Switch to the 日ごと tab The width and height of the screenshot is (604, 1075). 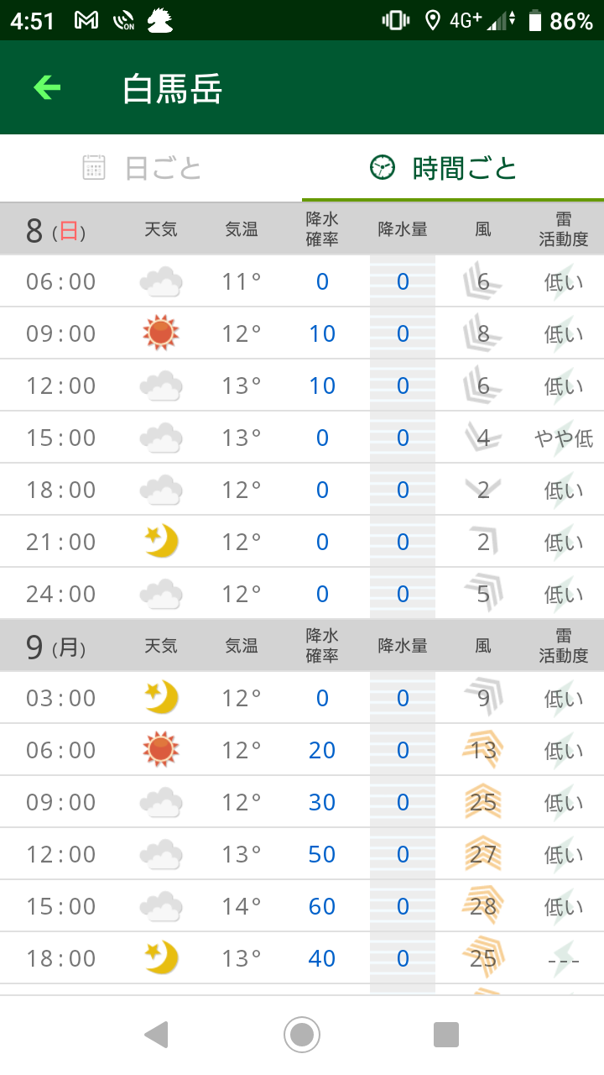click(143, 168)
